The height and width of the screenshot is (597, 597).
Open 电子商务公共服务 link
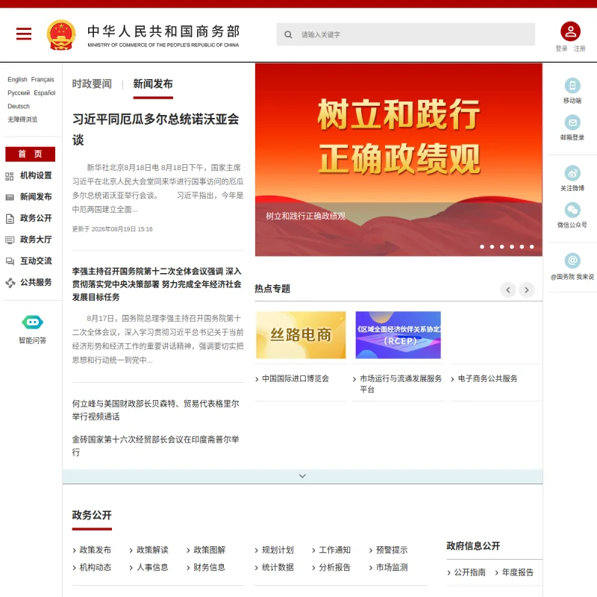(x=487, y=378)
